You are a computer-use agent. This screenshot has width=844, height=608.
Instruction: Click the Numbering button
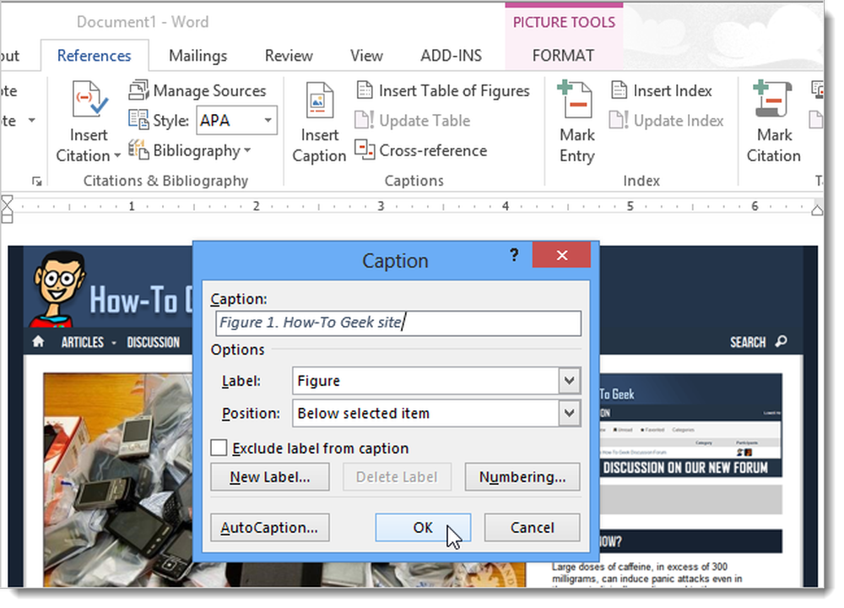(x=522, y=476)
